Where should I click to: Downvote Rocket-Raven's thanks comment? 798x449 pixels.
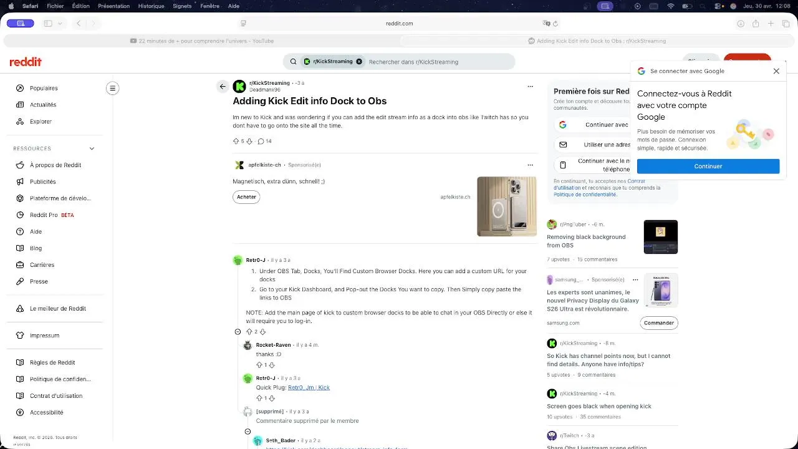[272, 365]
